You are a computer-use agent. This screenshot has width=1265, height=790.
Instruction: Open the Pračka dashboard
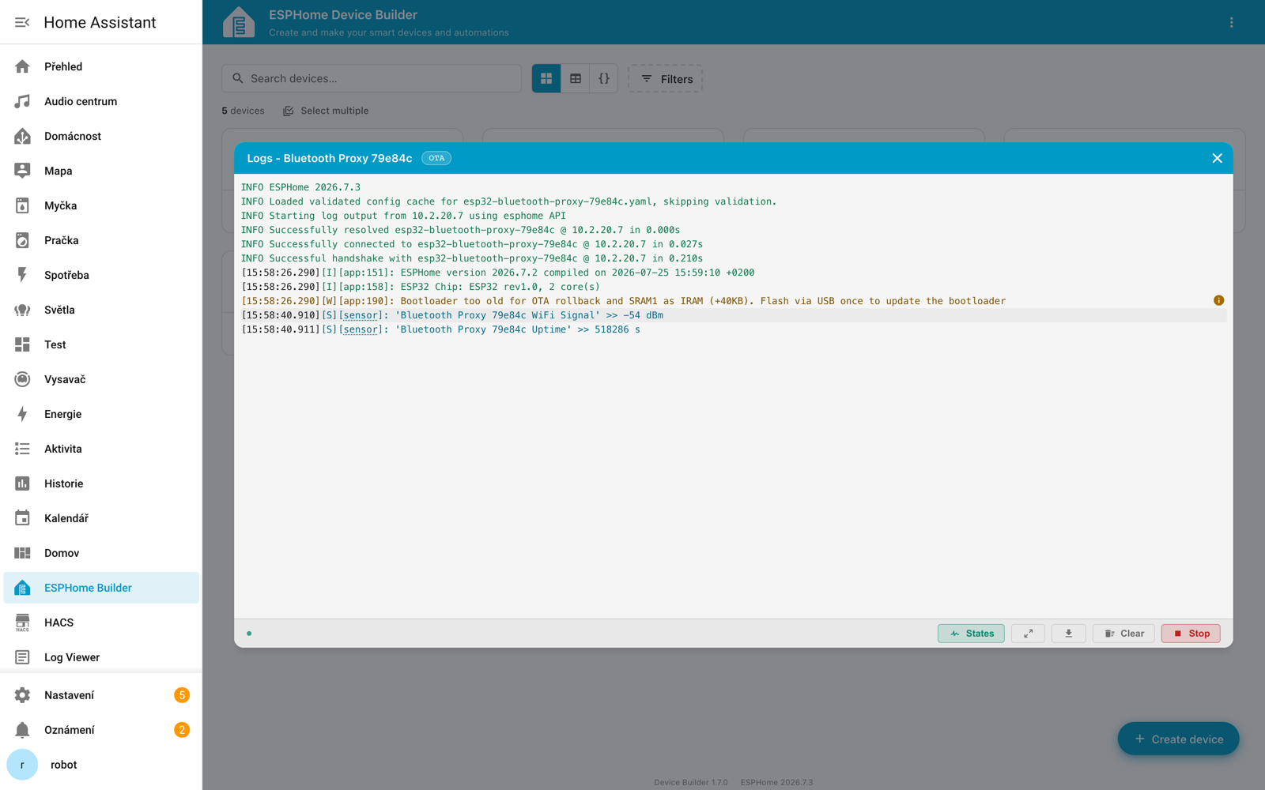(101, 240)
